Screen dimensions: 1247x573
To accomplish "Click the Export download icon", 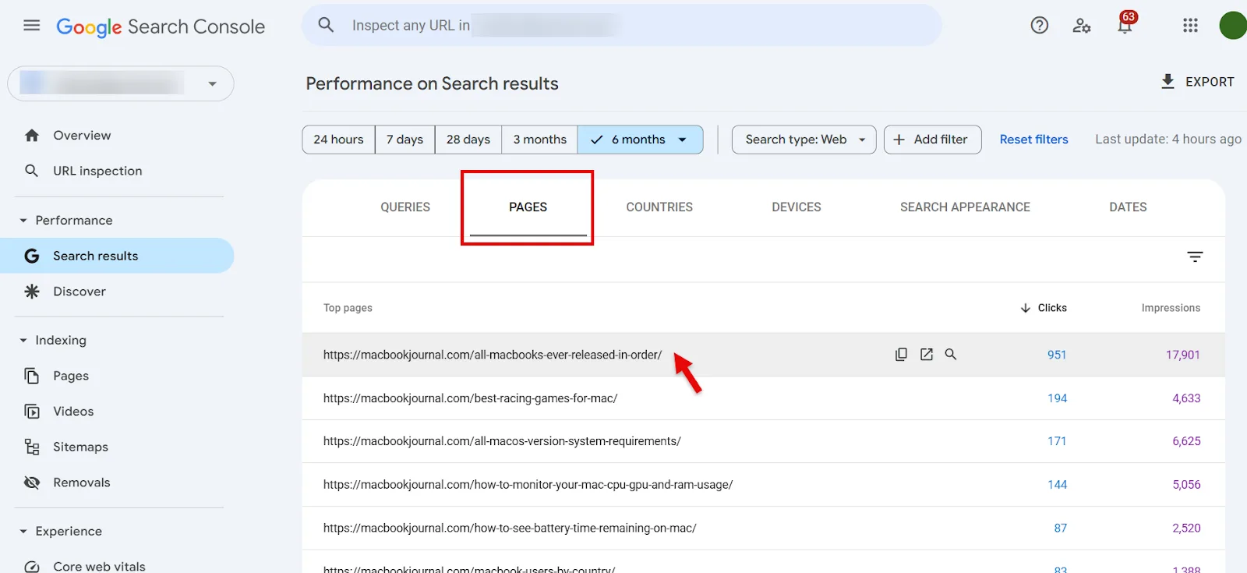I will [x=1168, y=82].
